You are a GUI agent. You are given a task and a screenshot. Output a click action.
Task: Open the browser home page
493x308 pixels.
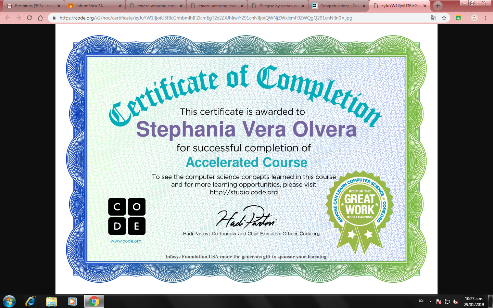(x=40, y=18)
